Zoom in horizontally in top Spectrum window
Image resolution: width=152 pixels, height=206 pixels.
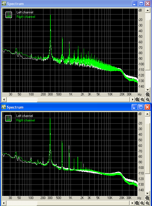[x=137, y=100]
